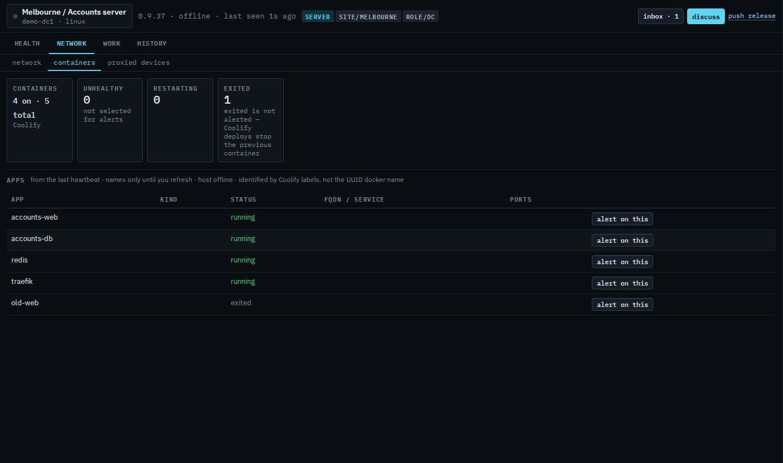Click the SERVER tag

coord(318,16)
